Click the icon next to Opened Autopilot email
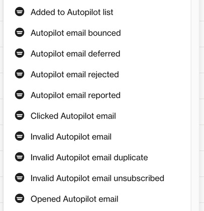 [20, 198]
